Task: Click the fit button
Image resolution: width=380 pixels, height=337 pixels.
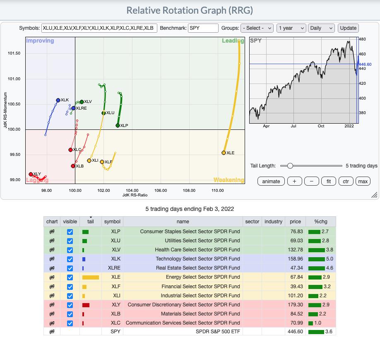Action: coord(328,182)
